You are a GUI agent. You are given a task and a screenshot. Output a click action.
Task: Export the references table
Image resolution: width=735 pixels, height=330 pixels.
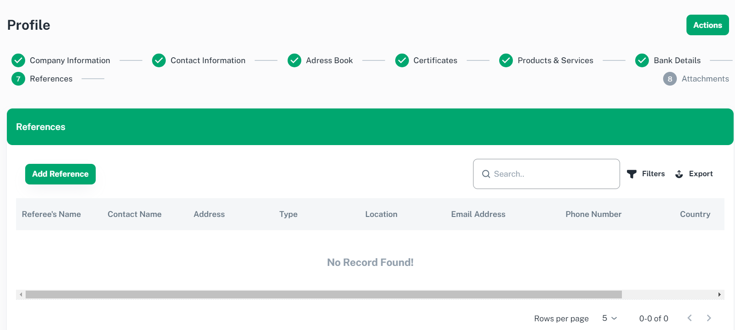(x=694, y=174)
